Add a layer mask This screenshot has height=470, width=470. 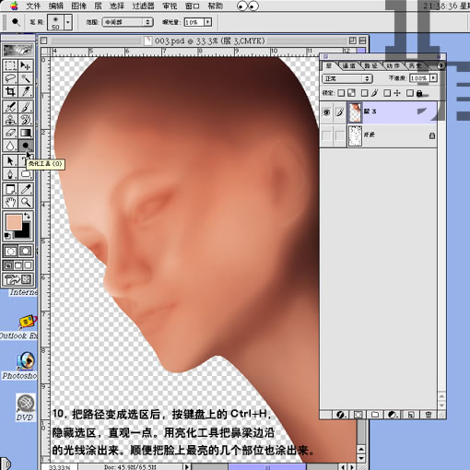click(x=358, y=415)
